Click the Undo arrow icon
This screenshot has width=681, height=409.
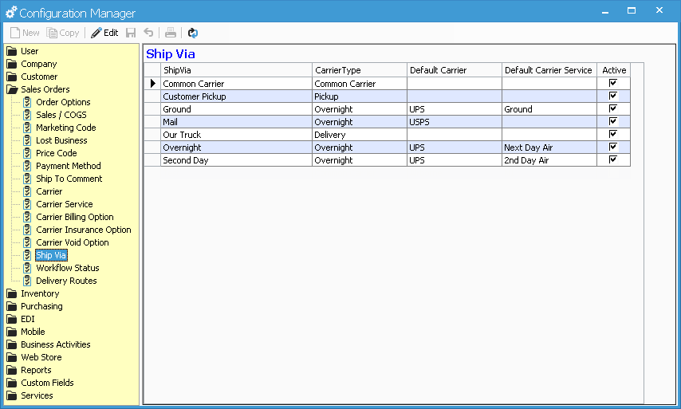(x=148, y=33)
